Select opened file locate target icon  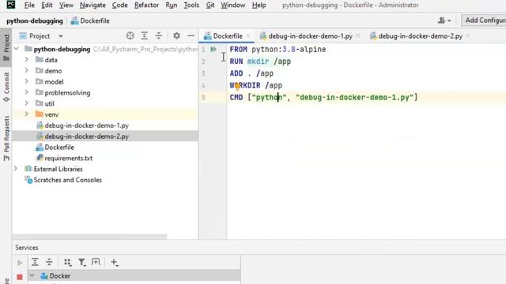[x=130, y=35]
